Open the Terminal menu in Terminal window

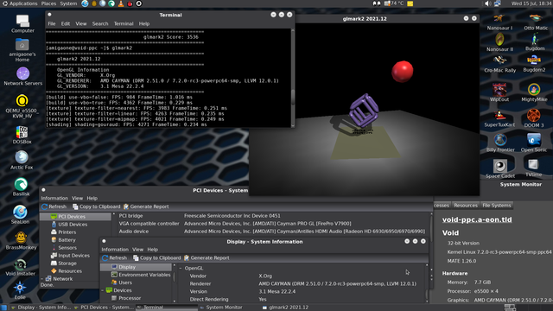pyautogui.click(x=124, y=23)
